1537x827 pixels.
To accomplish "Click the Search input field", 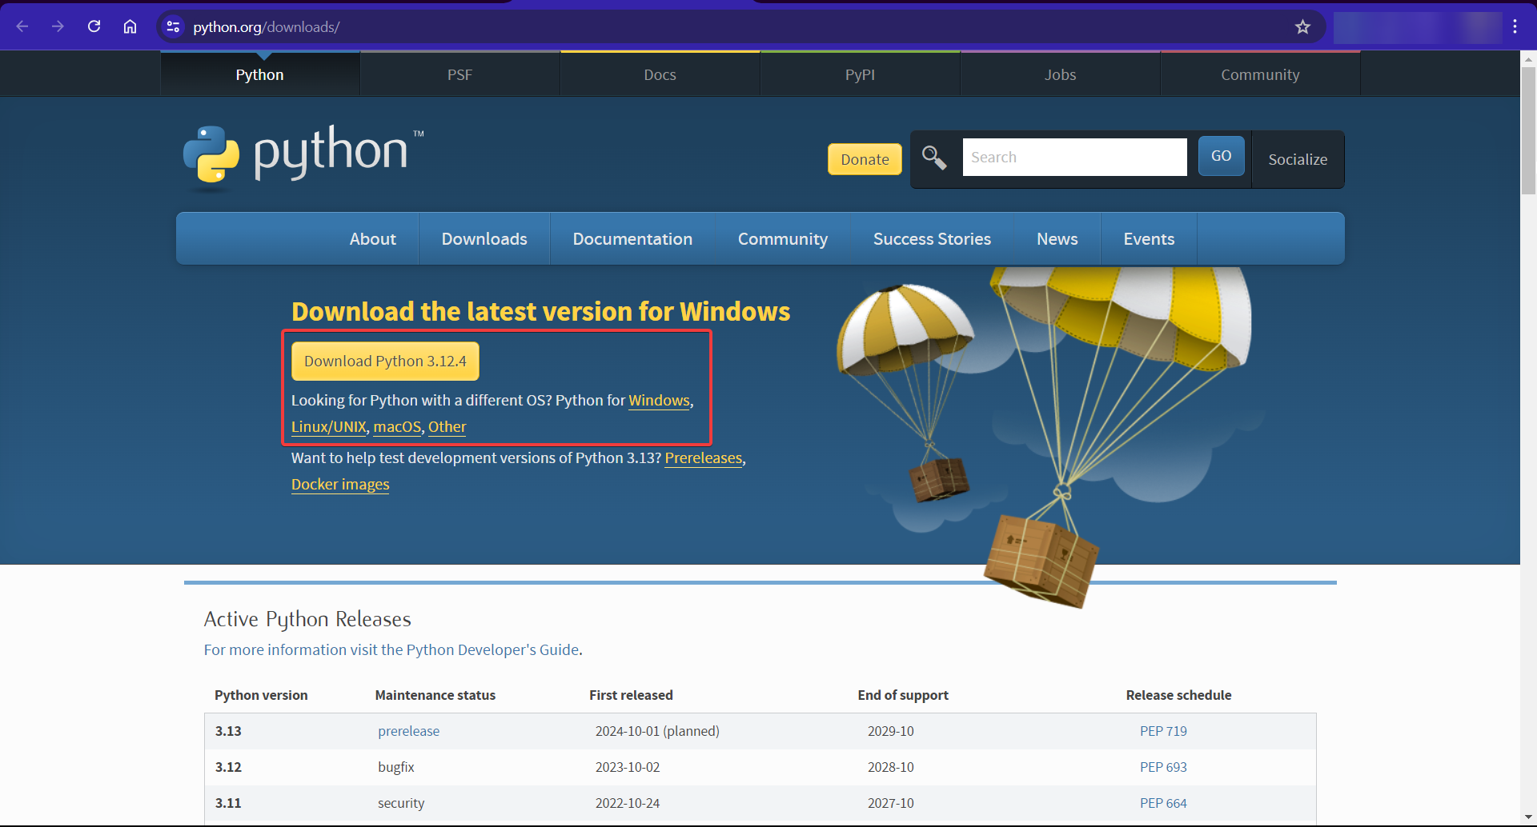I will [x=1074, y=157].
